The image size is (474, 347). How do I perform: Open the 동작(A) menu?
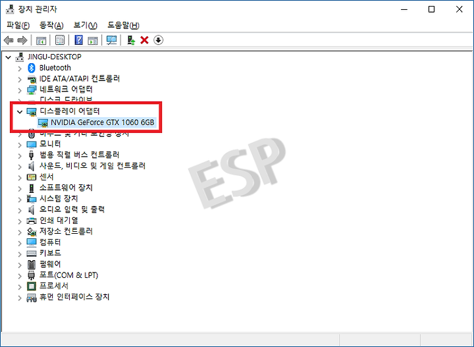point(51,26)
